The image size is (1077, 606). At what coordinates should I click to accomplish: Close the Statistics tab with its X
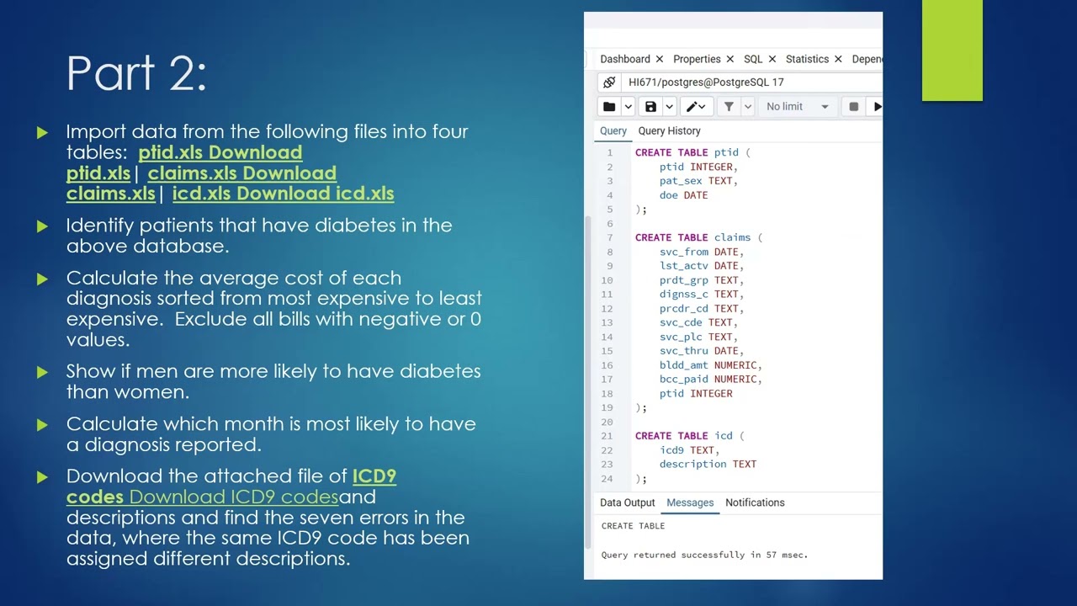click(838, 59)
